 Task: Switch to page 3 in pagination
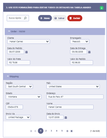click(51, 131)
